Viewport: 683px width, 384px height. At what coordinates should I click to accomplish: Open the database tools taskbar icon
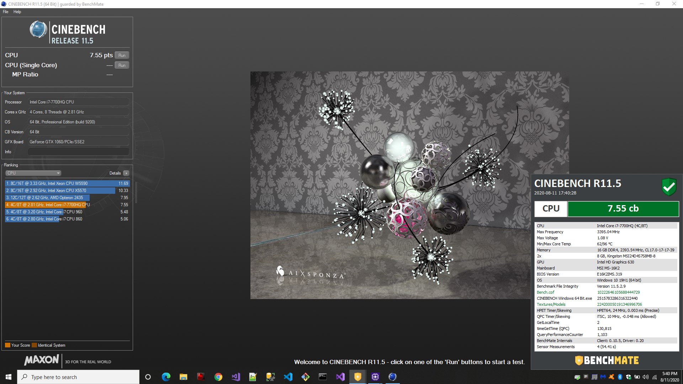coord(270,377)
